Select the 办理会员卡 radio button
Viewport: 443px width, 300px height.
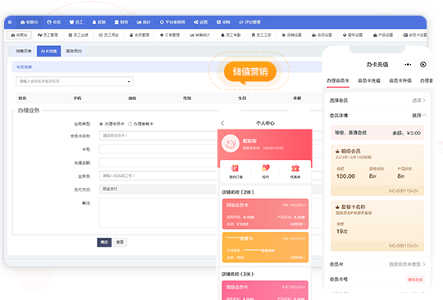pyautogui.click(x=101, y=124)
